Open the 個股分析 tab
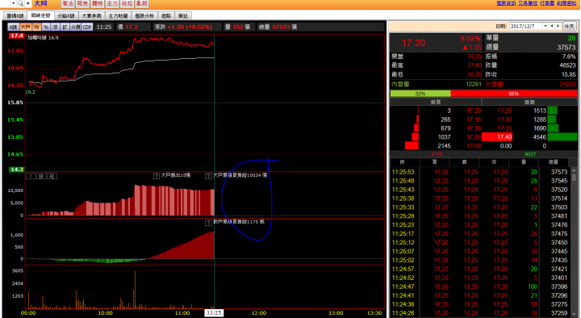 (x=144, y=16)
